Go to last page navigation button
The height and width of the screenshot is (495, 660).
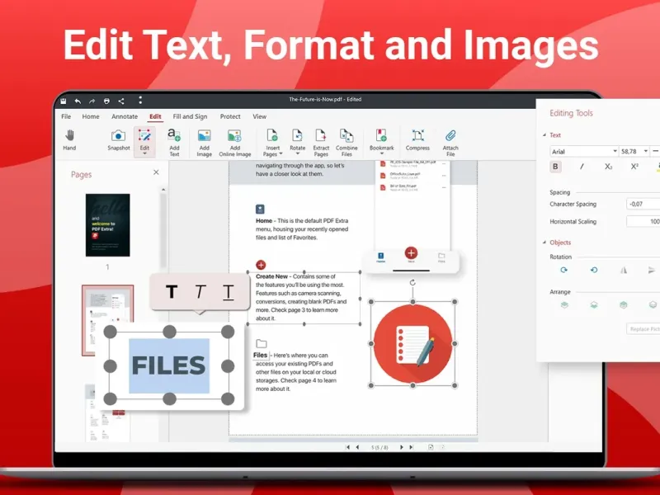[x=411, y=447]
